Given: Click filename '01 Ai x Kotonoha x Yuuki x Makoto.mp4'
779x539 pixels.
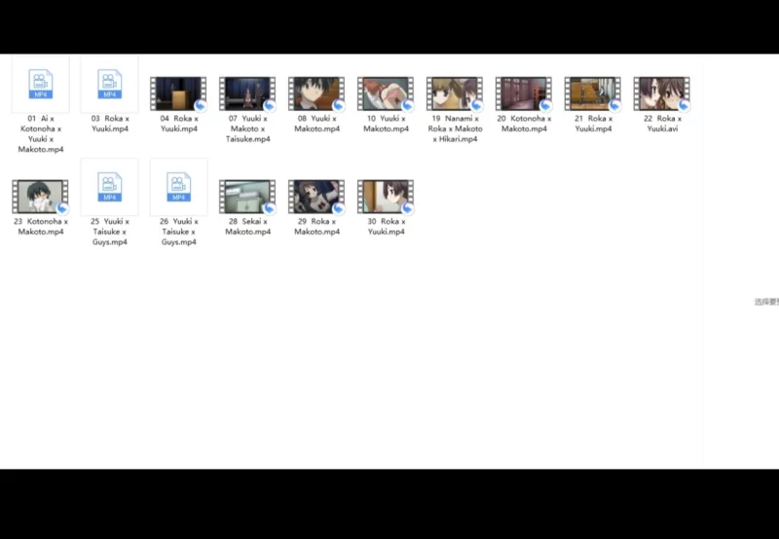Looking at the screenshot, I should 41,134.
